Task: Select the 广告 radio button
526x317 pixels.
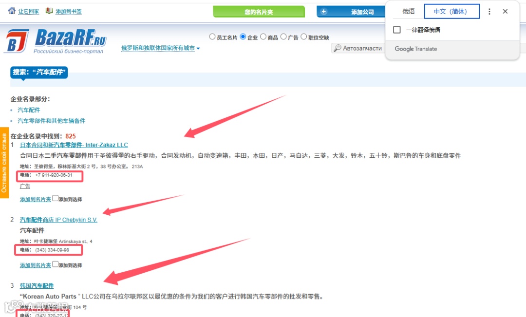Action: [283, 37]
